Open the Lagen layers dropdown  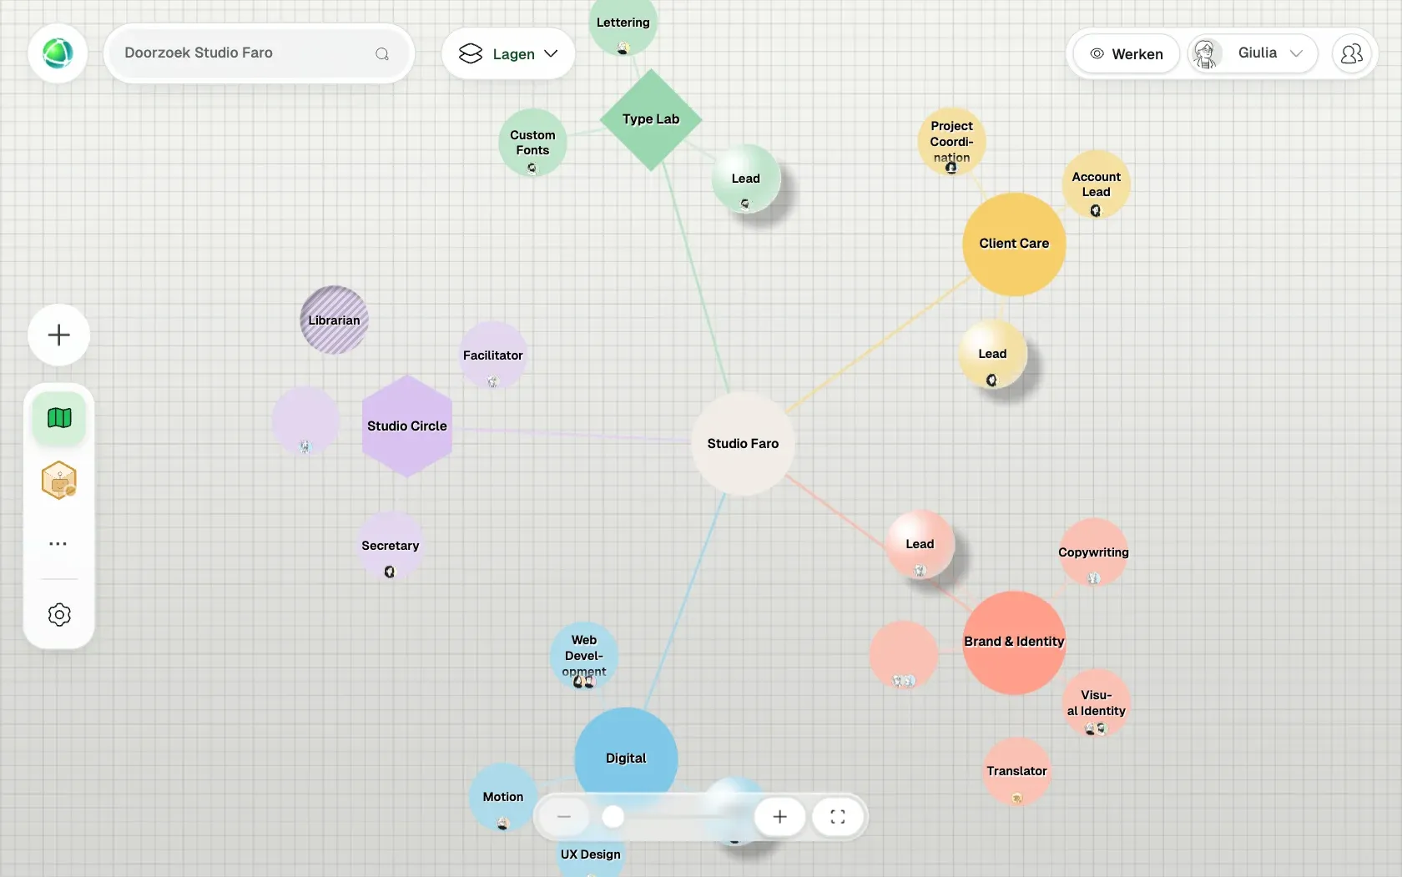[x=508, y=53]
